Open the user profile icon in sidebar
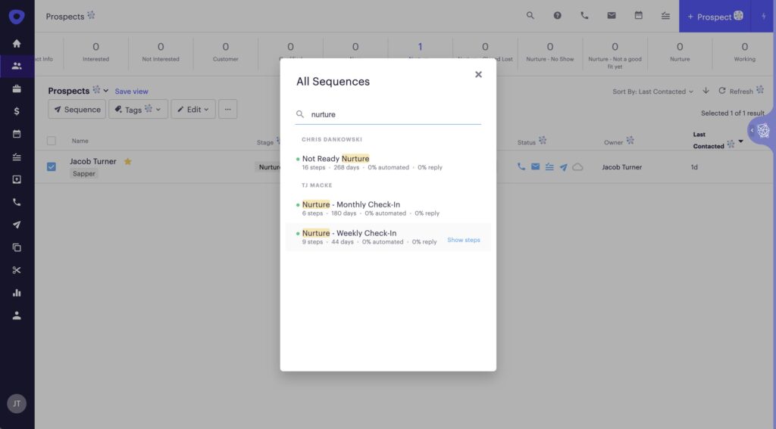This screenshot has height=429, width=776. tap(17, 316)
